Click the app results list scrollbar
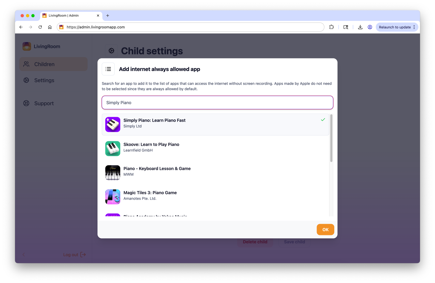The height and width of the screenshot is (283, 435). point(331,138)
